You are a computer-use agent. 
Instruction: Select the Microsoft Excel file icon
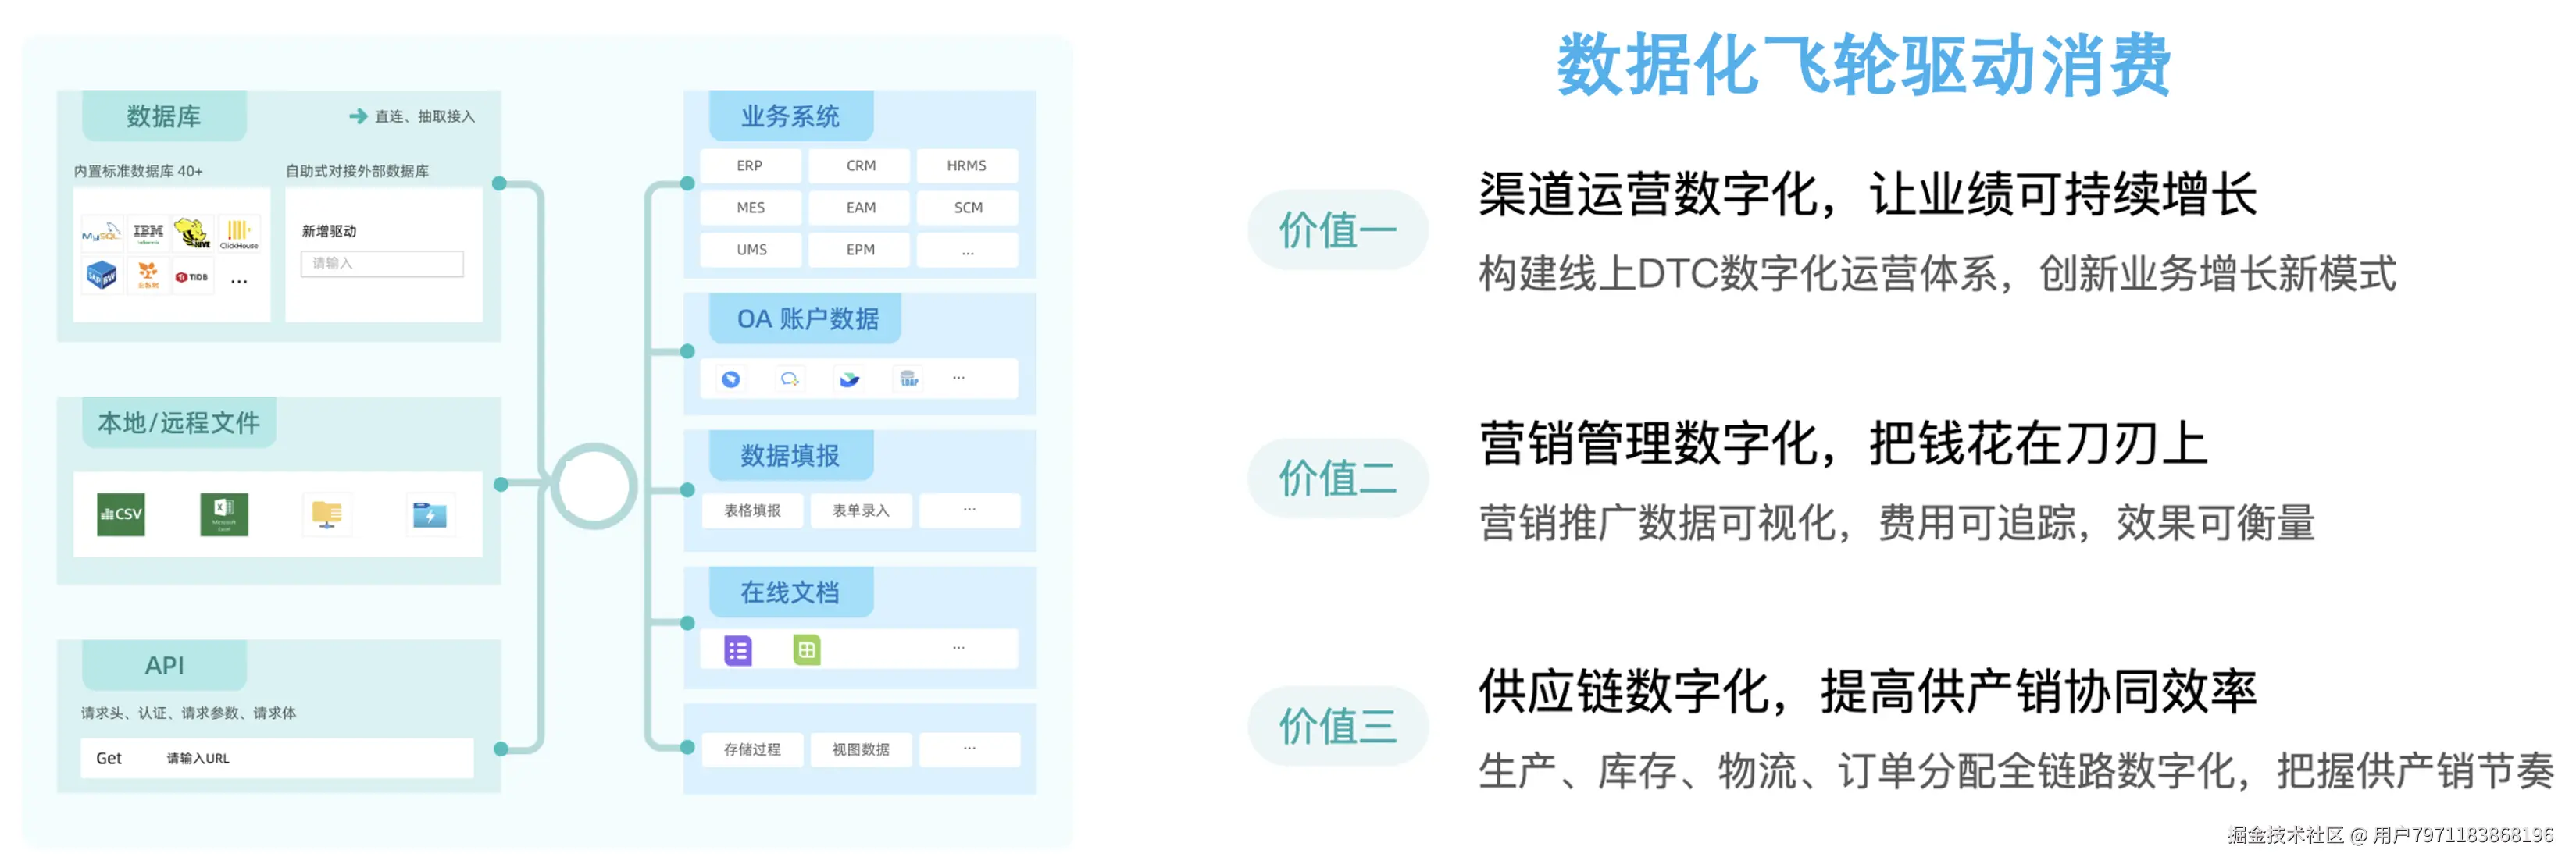224,514
